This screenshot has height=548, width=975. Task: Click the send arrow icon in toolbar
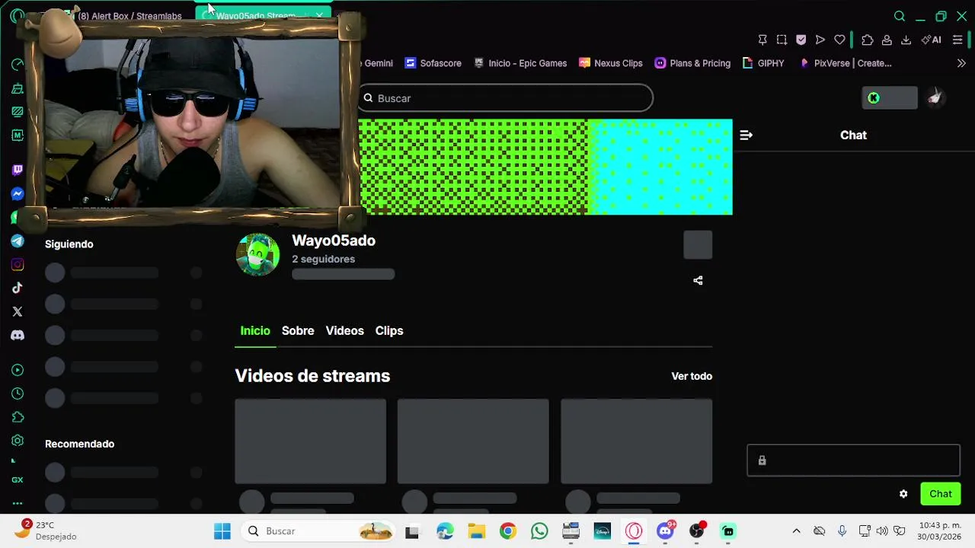[x=820, y=40]
